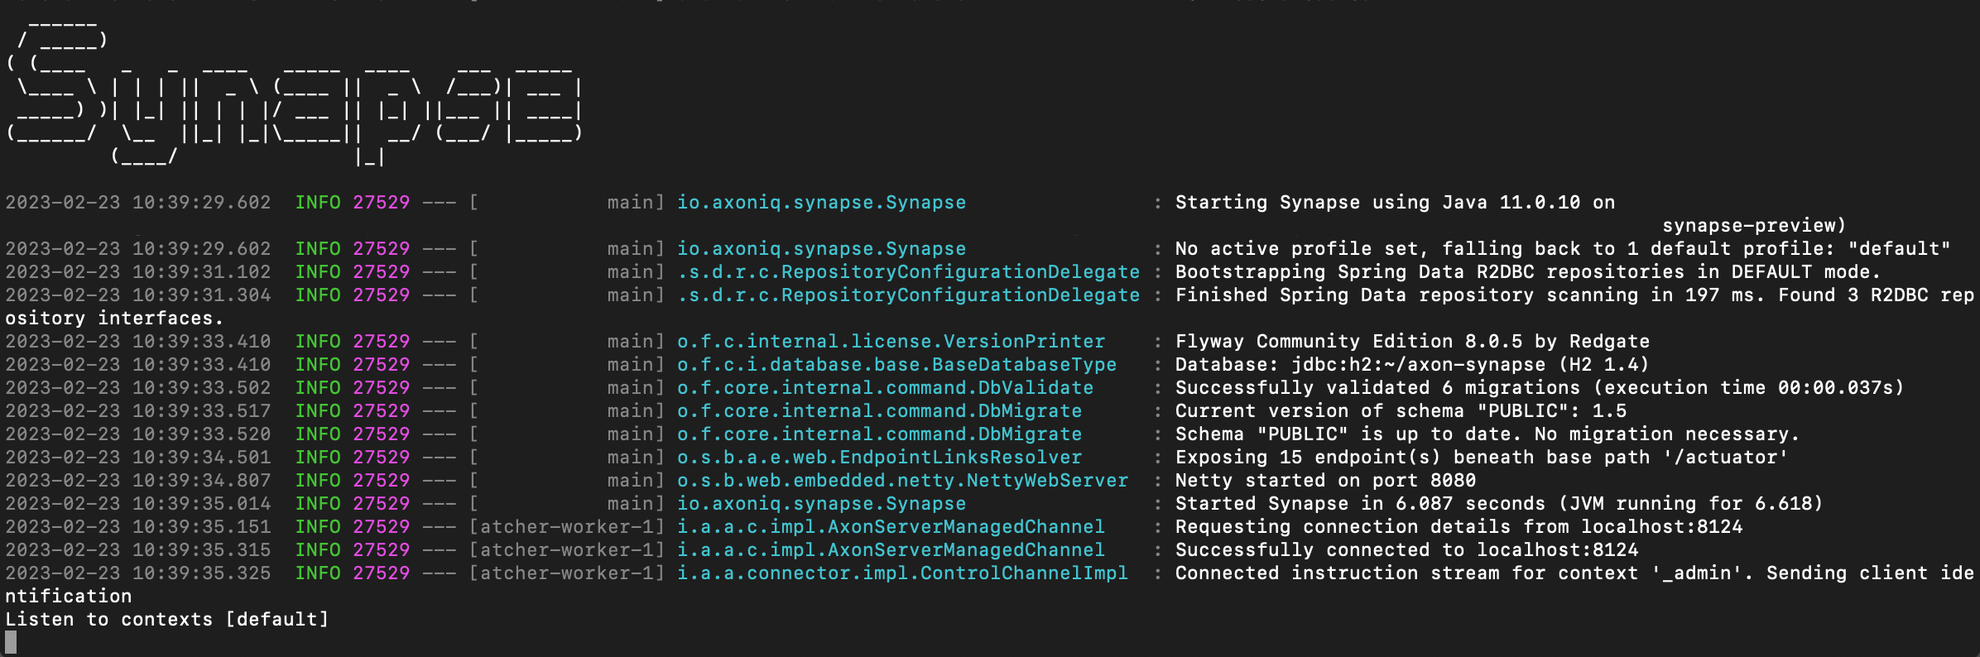Click the 'Netty started on port 8080' message
1980x657 pixels.
[x=1324, y=480]
